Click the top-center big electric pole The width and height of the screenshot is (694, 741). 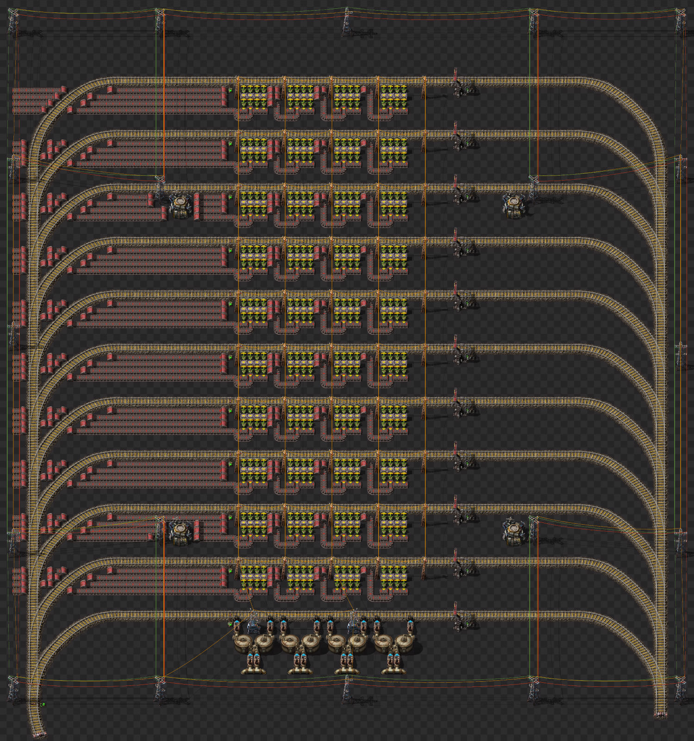(347, 21)
